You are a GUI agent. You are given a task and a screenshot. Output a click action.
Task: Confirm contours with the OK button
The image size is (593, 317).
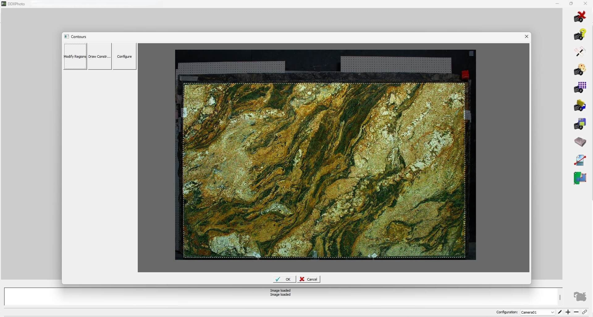(284, 279)
